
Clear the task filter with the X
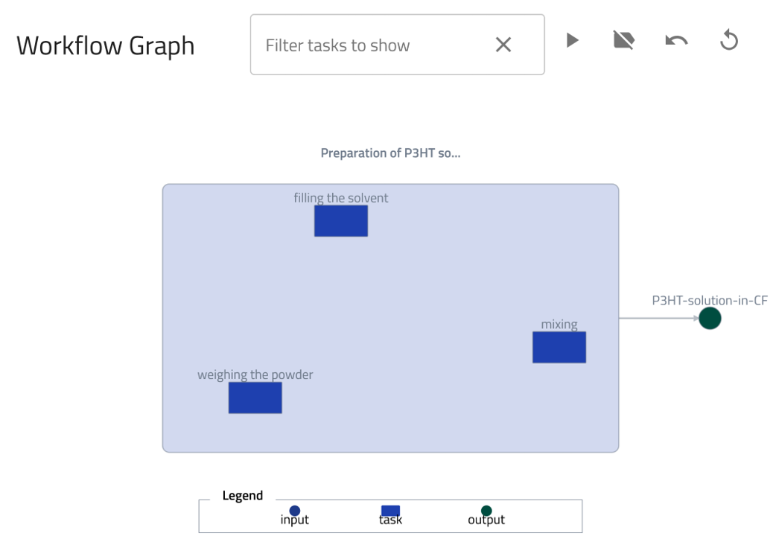[503, 45]
